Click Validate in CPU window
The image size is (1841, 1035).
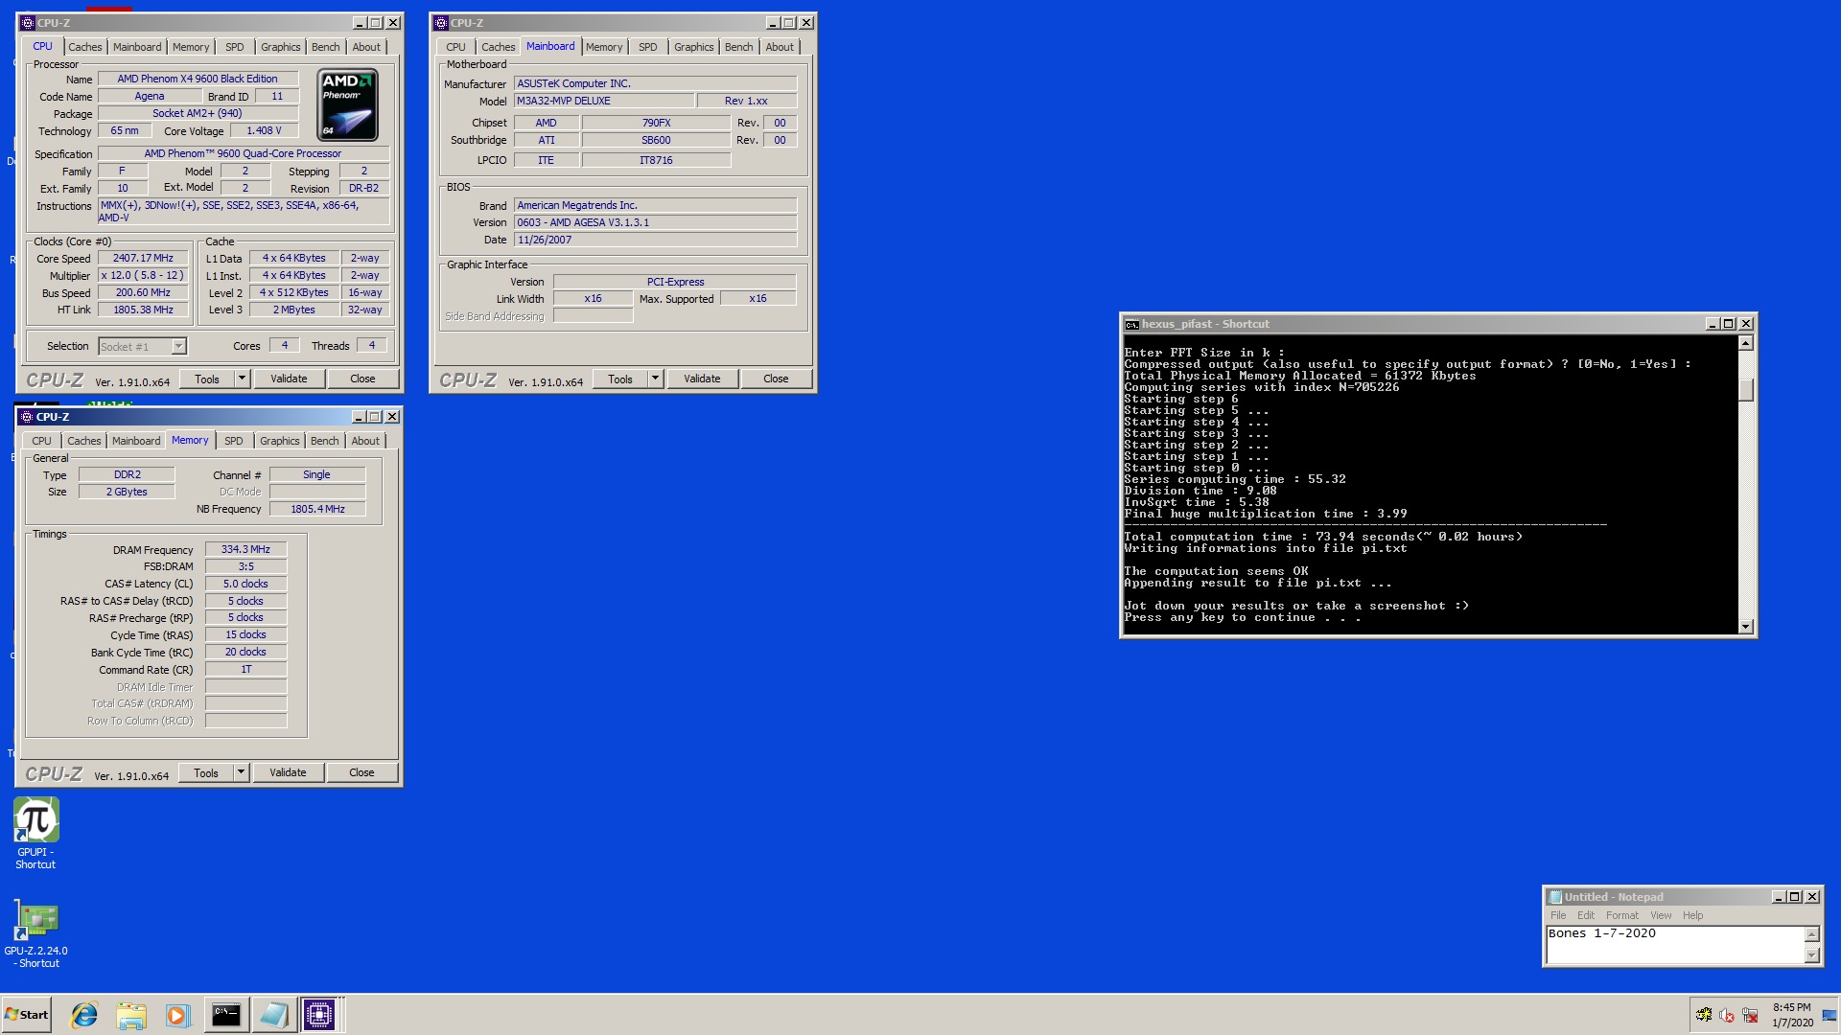coord(289,379)
